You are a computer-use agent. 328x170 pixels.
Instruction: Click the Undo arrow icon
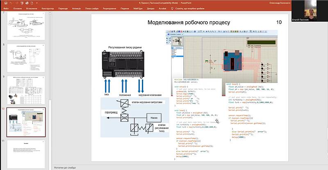(11, 3)
